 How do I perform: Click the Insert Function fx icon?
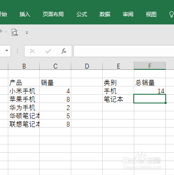[x=64, y=51]
